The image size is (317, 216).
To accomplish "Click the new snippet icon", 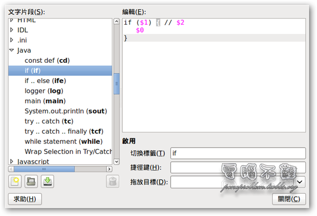I will 15,182.
